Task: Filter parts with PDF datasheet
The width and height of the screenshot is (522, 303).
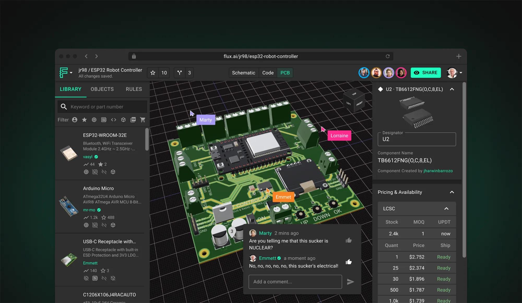Action: point(133,120)
